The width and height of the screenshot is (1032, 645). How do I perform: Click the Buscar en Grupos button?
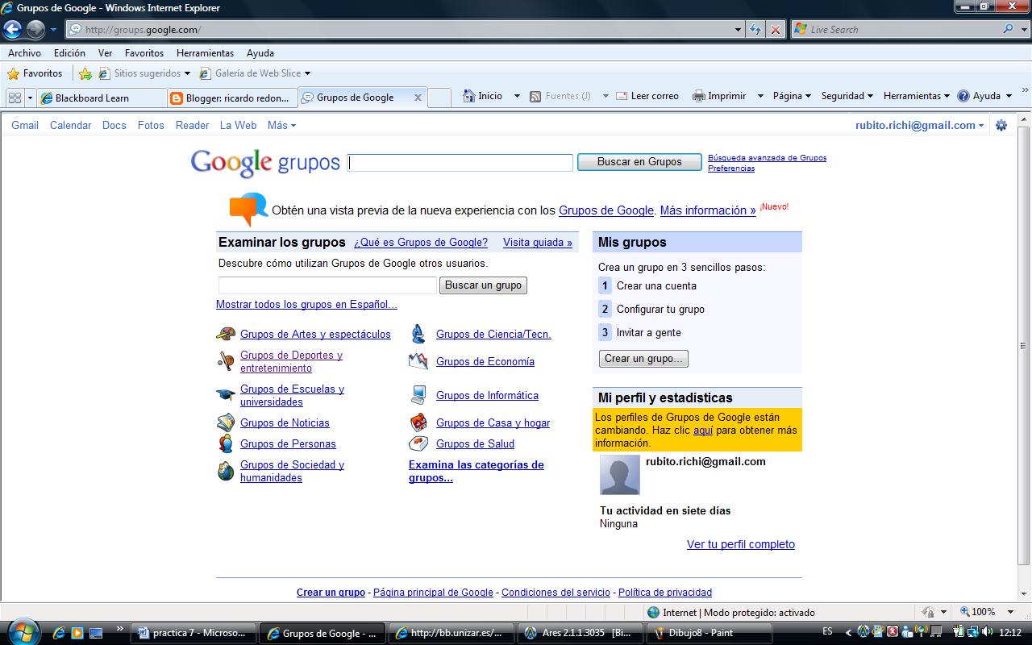[x=639, y=162]
